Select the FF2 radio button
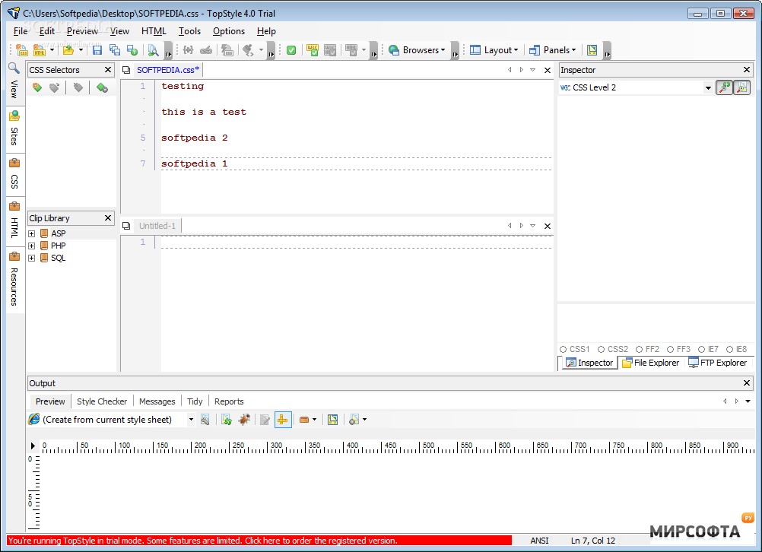The image size is (762, 552). (x=639, y=350)
